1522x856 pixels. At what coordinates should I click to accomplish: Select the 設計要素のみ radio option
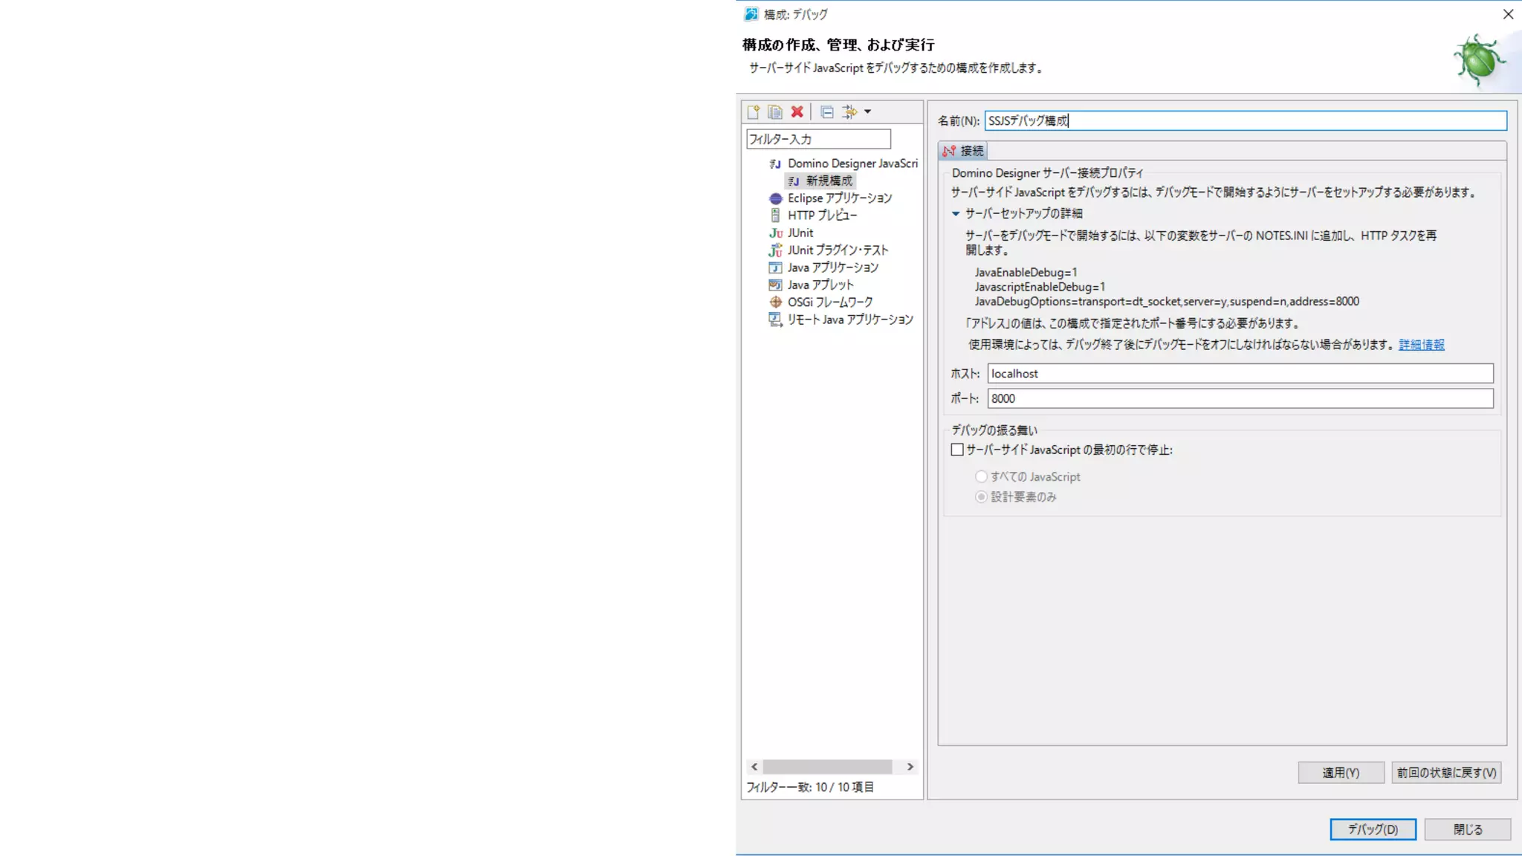point(982,497)
